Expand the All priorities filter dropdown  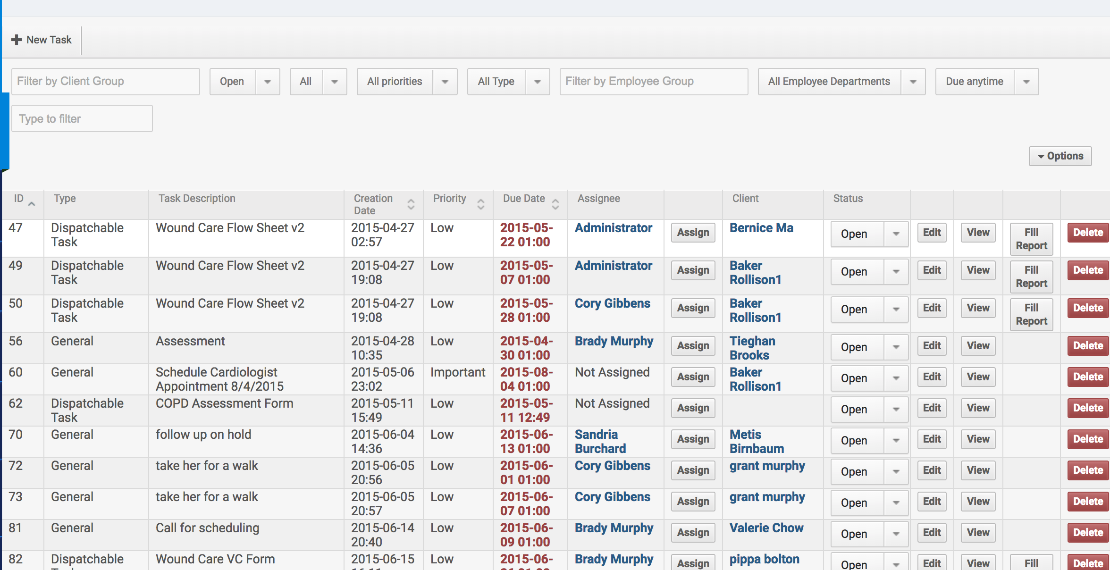pyautogui.click(x=445, y=82)
